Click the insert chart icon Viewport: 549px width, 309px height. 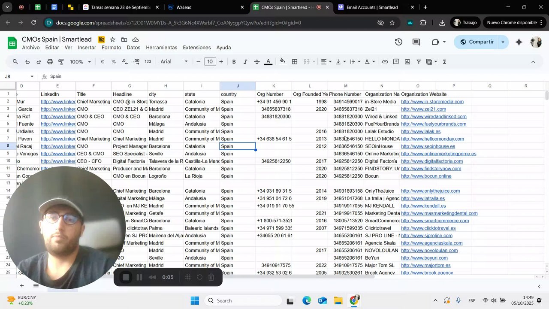(407, 62)
